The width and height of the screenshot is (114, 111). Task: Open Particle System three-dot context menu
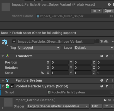112,80
